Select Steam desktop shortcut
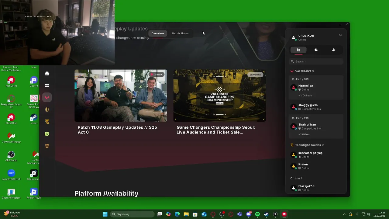The height and width of the screenshot is (219, 389). (x=34, y=119)
